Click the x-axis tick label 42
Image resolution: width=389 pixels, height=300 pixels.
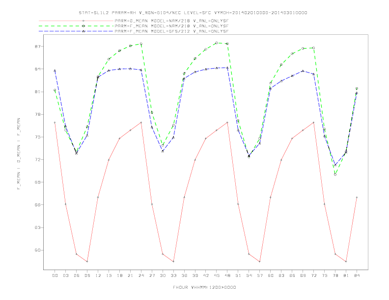[206, 275]
